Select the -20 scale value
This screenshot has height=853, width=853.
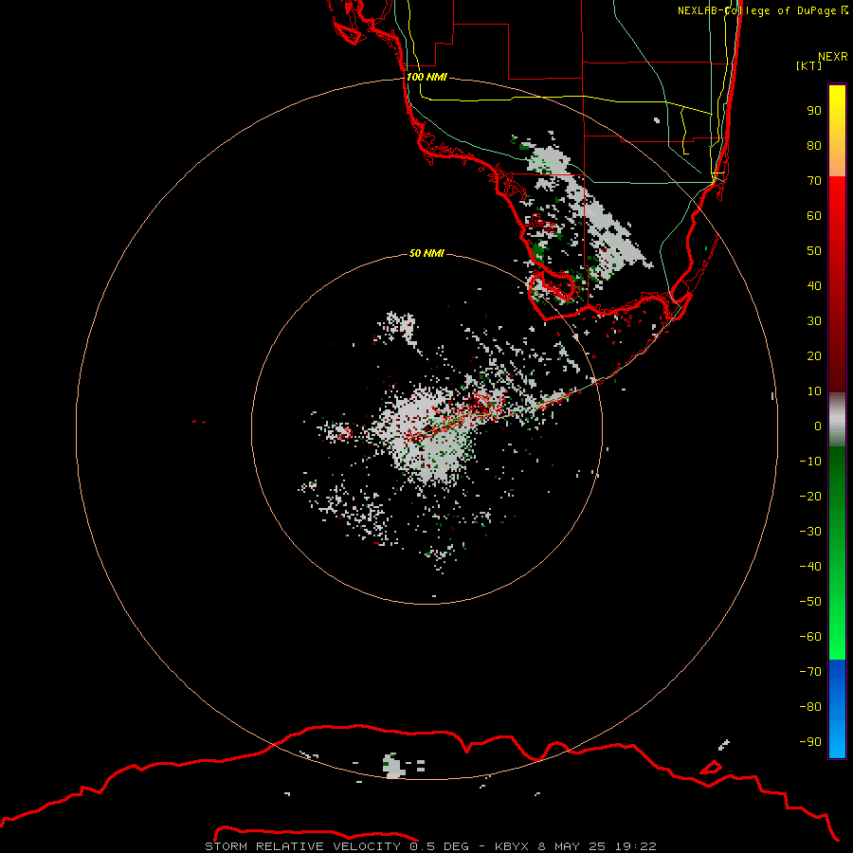point(810,497)
